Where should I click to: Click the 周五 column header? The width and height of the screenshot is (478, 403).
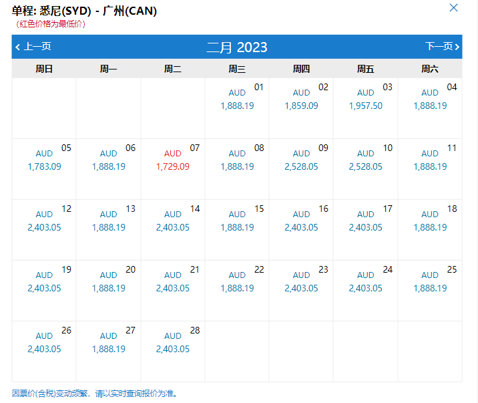click(366, 69)
